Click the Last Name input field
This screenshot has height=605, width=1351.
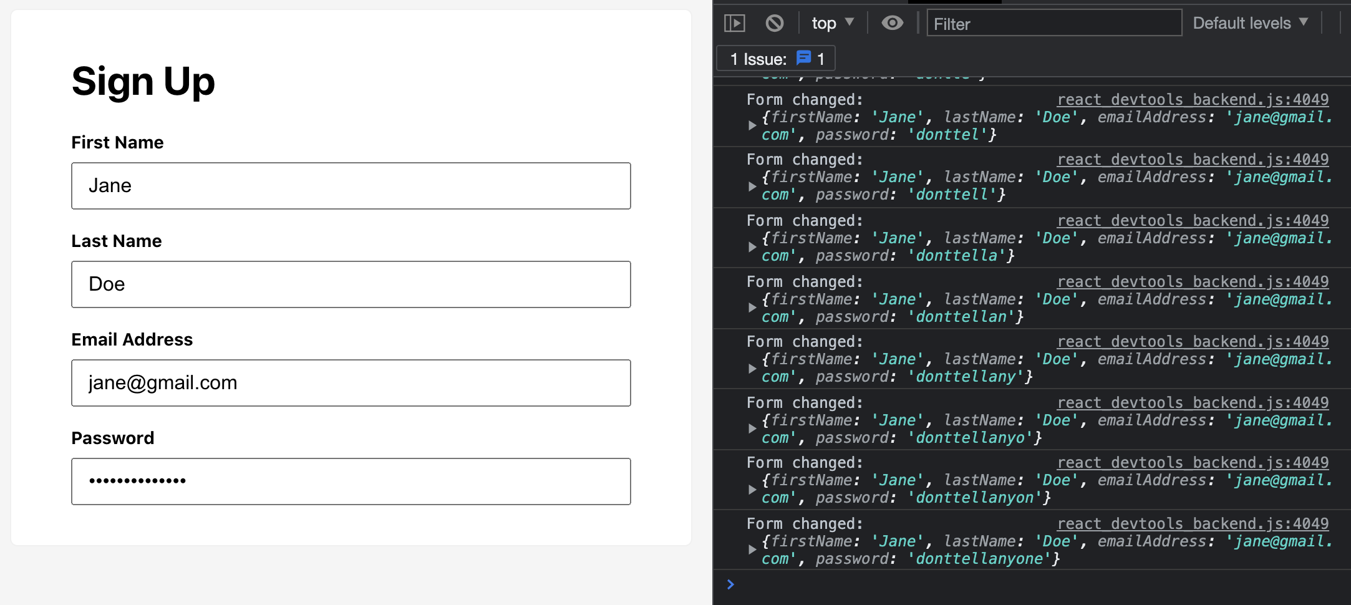pos(351,284)
